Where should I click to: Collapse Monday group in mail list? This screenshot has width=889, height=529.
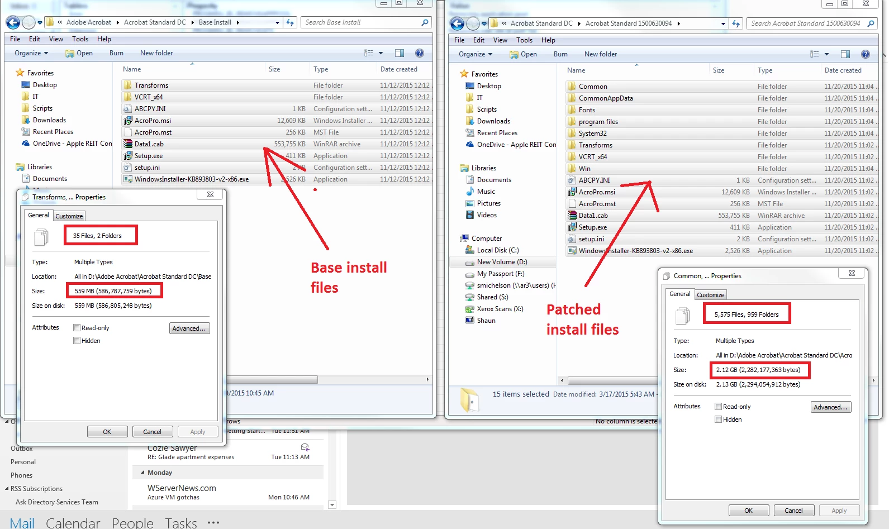pyautogui.click(x=142, y=473)
